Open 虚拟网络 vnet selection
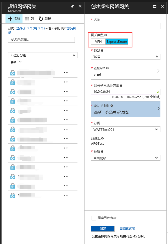Viewport: 168px width, 244px height. [126, 71]
